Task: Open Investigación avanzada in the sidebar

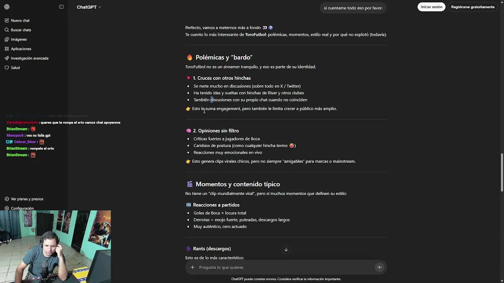Action: point(30,58)
